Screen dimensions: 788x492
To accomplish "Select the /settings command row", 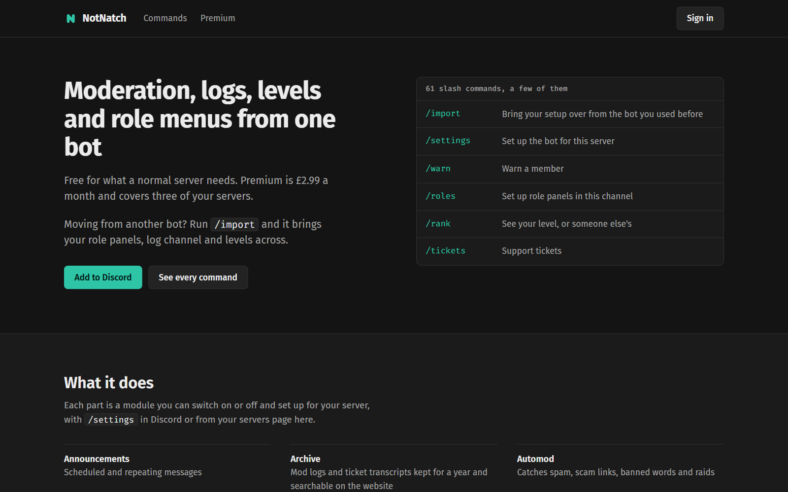I will (x=570, y=142).
